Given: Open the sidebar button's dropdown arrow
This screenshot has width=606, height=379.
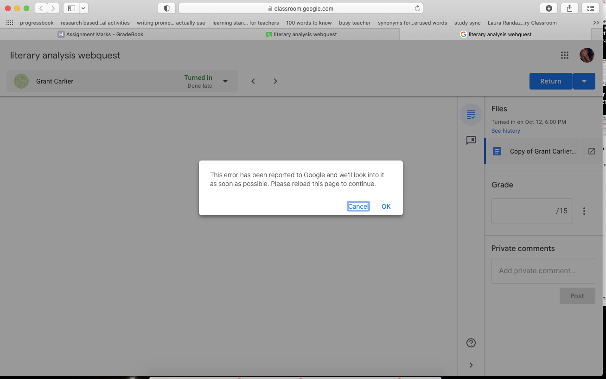Looking at the screenshot, I should (x=83, y=8).
